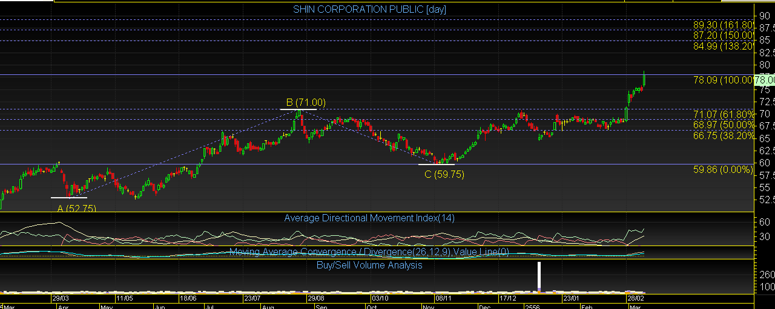Open the Average Directional Movement Index(14) indicator title
Screen dimensions: 775x309
click(369, 218)
